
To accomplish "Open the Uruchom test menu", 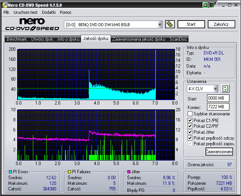I will (25, 12).
